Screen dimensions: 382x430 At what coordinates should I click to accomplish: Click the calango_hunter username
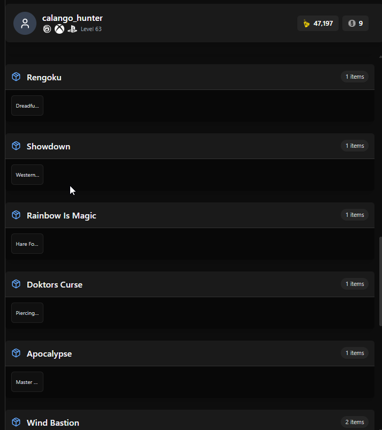72,18
